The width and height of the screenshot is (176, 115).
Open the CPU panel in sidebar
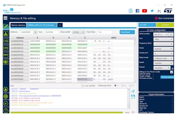[x=6, y=48]
